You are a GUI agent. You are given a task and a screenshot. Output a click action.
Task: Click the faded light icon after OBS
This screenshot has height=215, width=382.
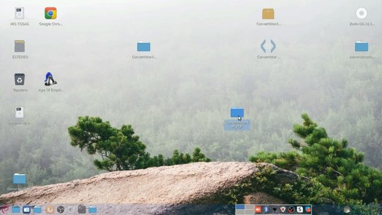pyautogui.click(x=71, y=210)
